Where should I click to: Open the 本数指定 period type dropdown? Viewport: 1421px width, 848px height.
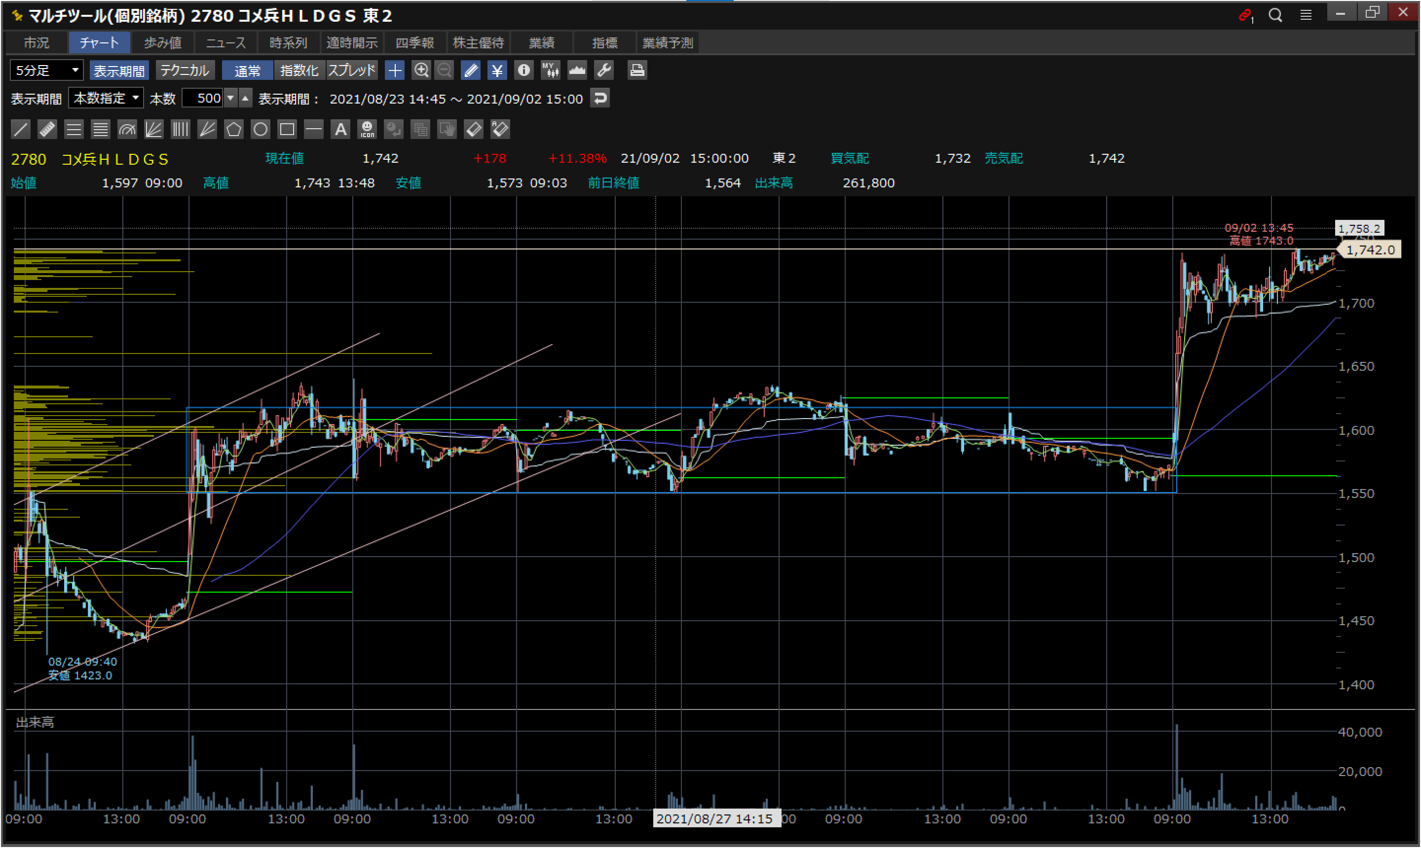pyautogui.click(x=106, y=98)
